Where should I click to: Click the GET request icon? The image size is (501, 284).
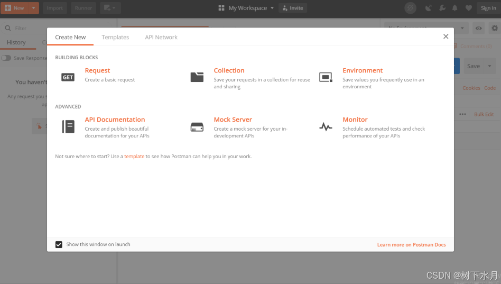click(68, 77)
